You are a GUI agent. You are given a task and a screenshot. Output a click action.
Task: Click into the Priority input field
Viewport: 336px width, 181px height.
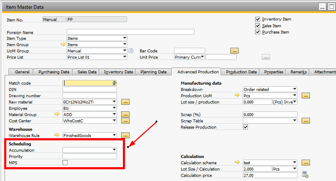(x=89, y=156)
